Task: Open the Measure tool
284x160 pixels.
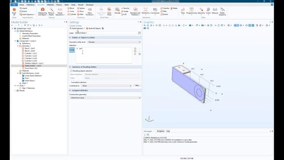Action: coord(215,11)
